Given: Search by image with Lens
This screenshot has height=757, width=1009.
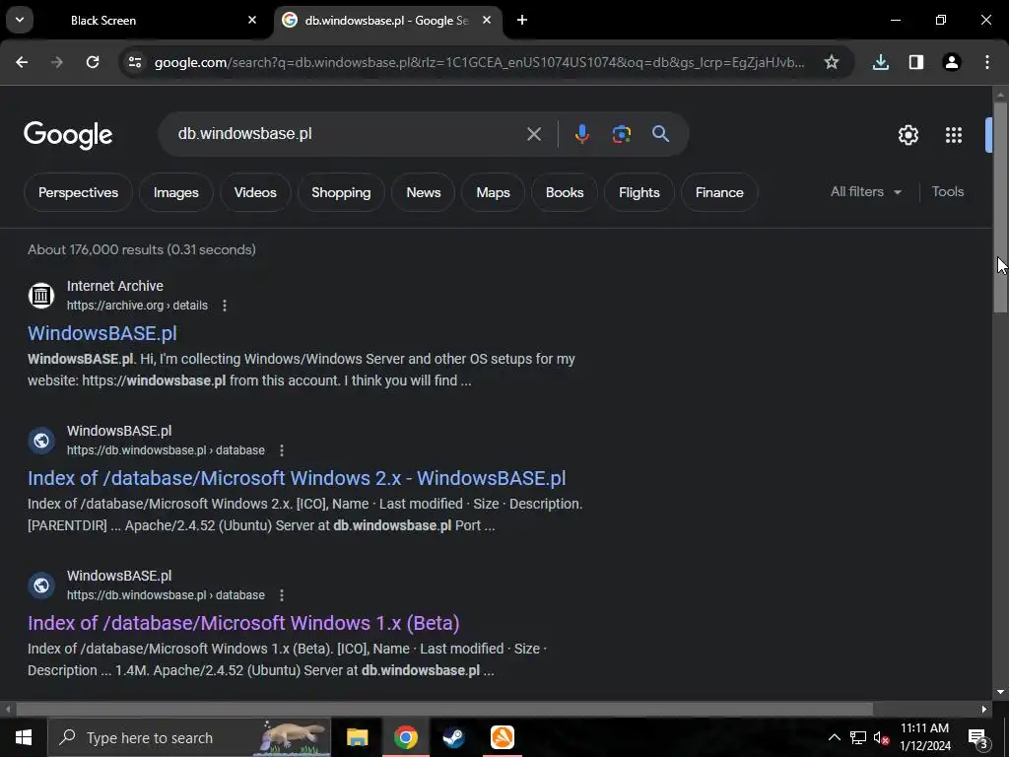Looking at the screenshot, I should 621,134.
